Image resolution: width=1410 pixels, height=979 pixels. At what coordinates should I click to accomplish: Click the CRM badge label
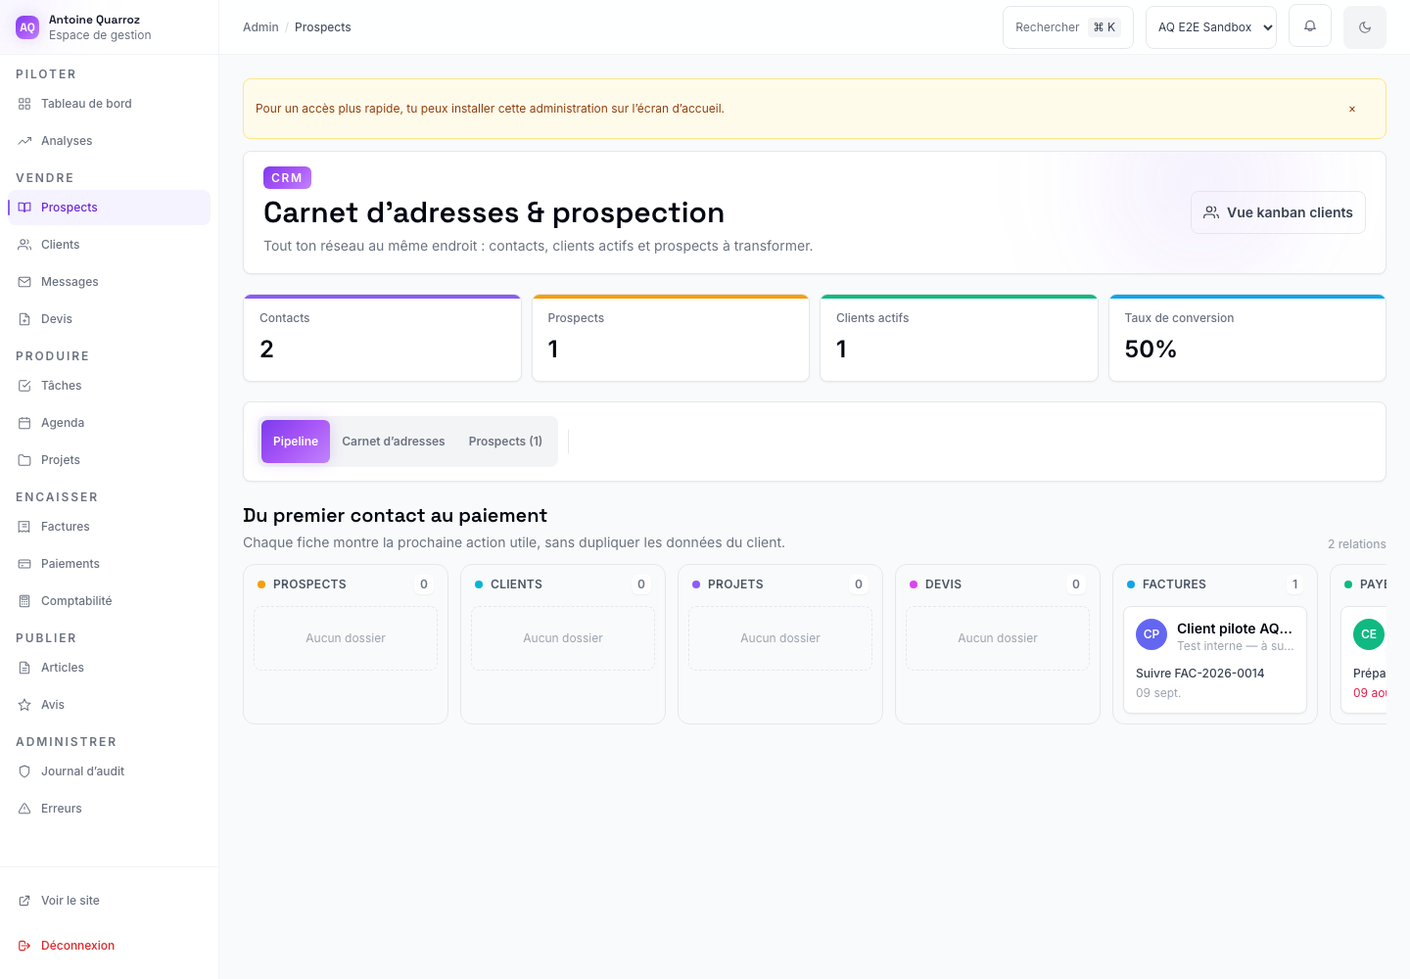pos(287,178)
